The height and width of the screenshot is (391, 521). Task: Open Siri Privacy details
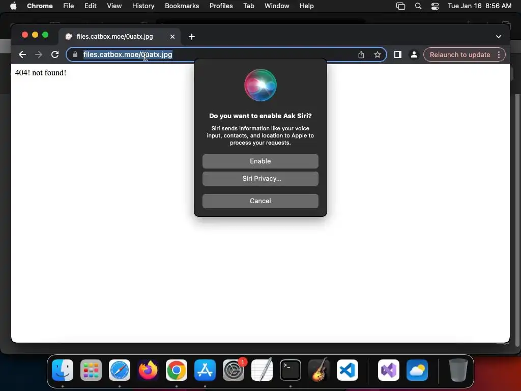[x=260, y=179]
